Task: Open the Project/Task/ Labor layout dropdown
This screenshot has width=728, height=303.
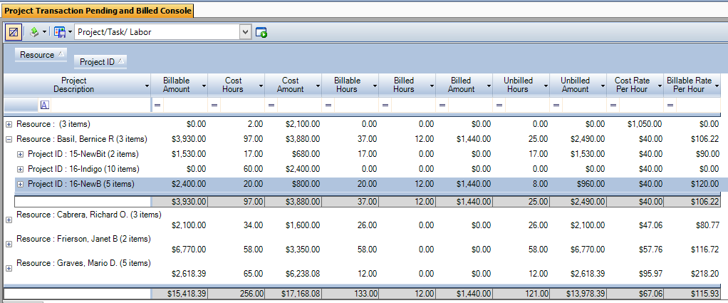Action: pyautogui.click(x=246, y=32)
